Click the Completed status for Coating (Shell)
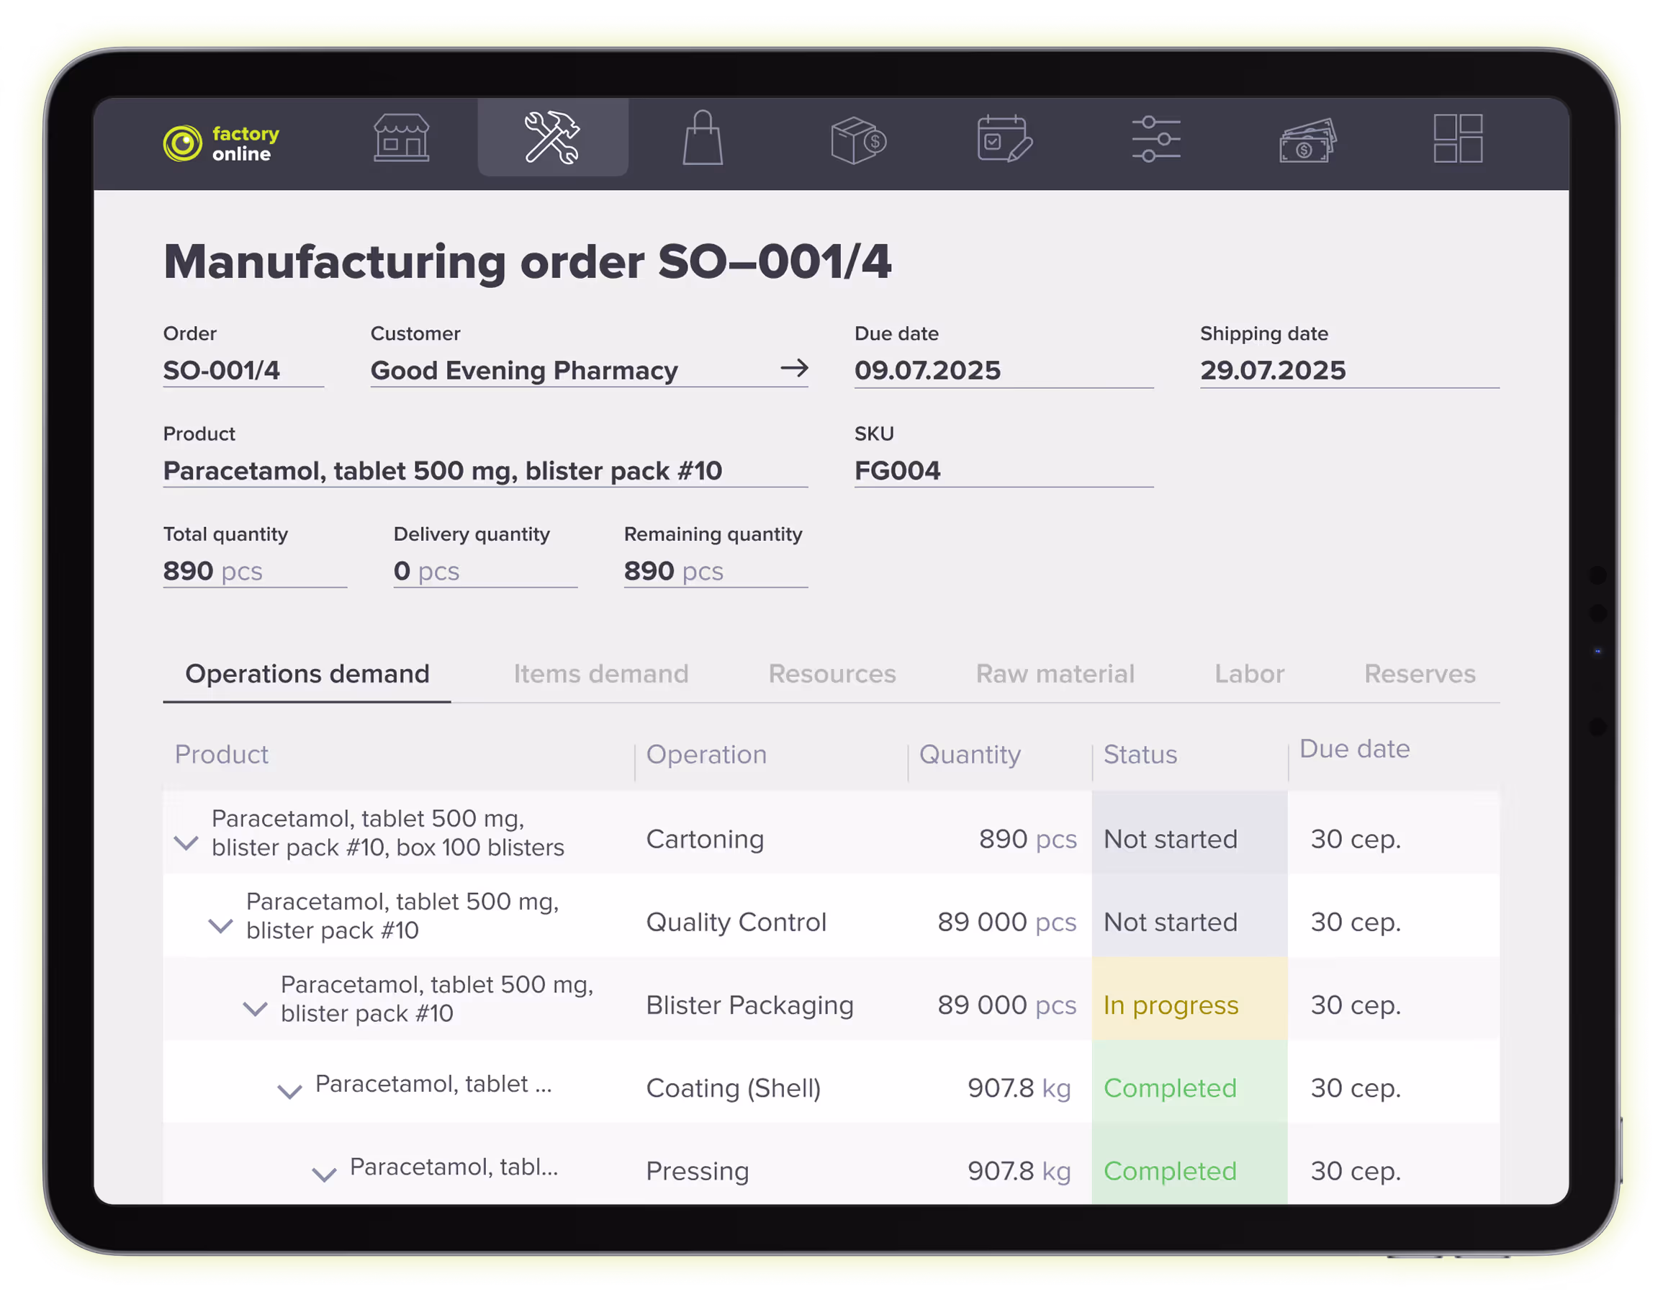The height and width of the screenshot is (1302, 1663). (1171, 1089)
